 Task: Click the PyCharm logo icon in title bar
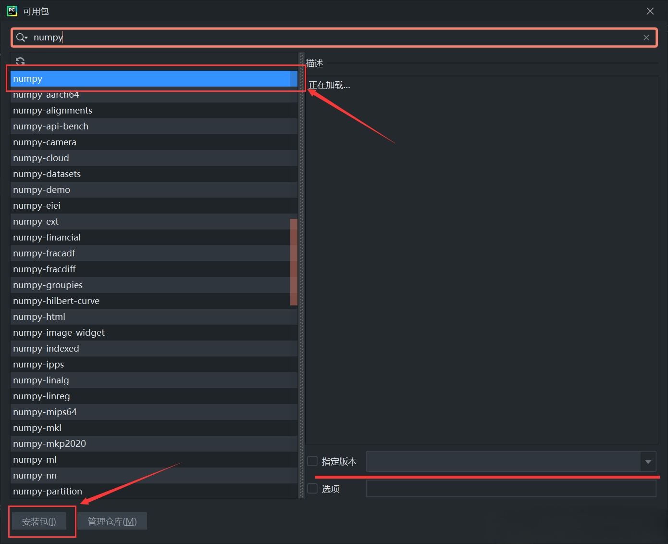point(12,11)
